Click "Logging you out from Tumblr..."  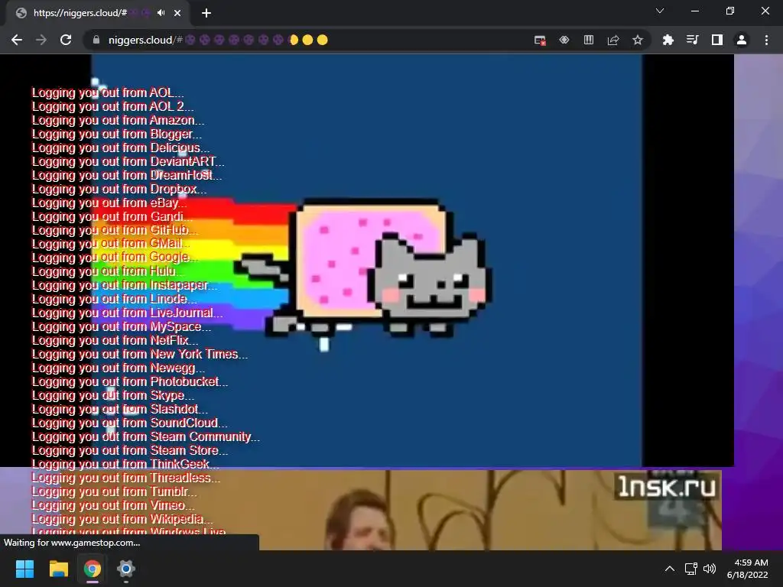115,491
